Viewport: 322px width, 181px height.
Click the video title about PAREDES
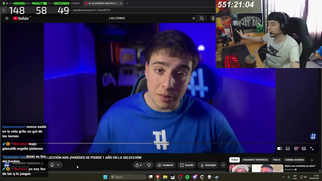pyautogui.click(x=73, y=158)
